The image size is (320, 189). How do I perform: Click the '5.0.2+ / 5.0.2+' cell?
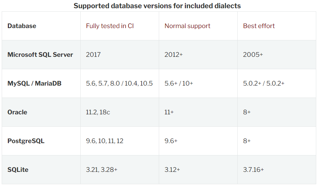[x=264, y=84]
